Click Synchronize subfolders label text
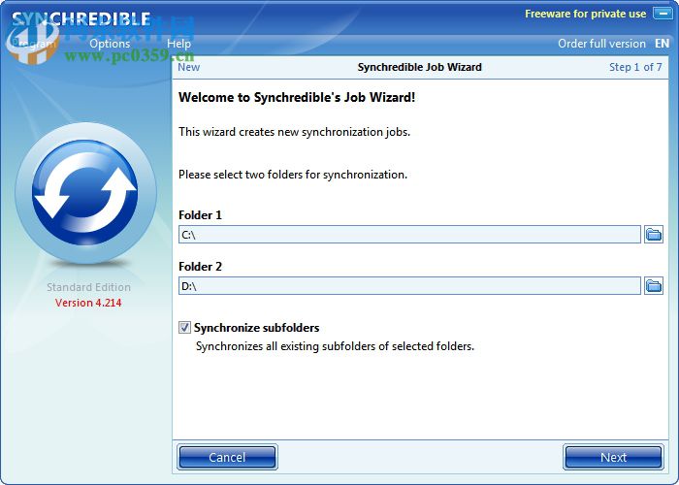This screenshot has height=485, width=679. tap(257, 328)
